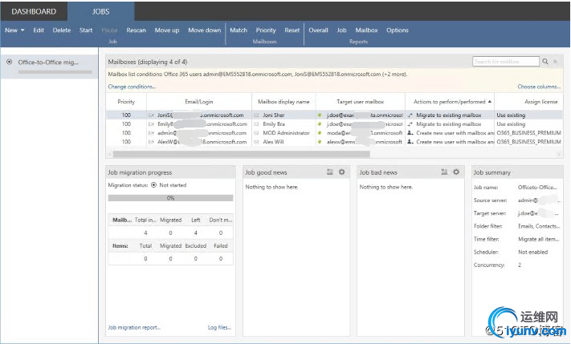Toggle sort arrow on Actions to perform column
The image size is (571, 344).
[x=489, y=102]
